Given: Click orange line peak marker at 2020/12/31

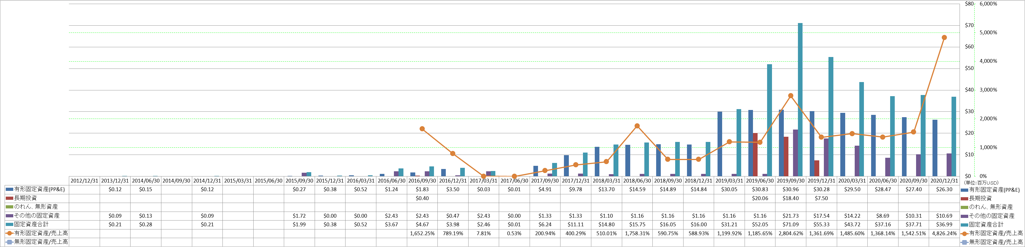Looking at the screenshot, I should (944, 38).
